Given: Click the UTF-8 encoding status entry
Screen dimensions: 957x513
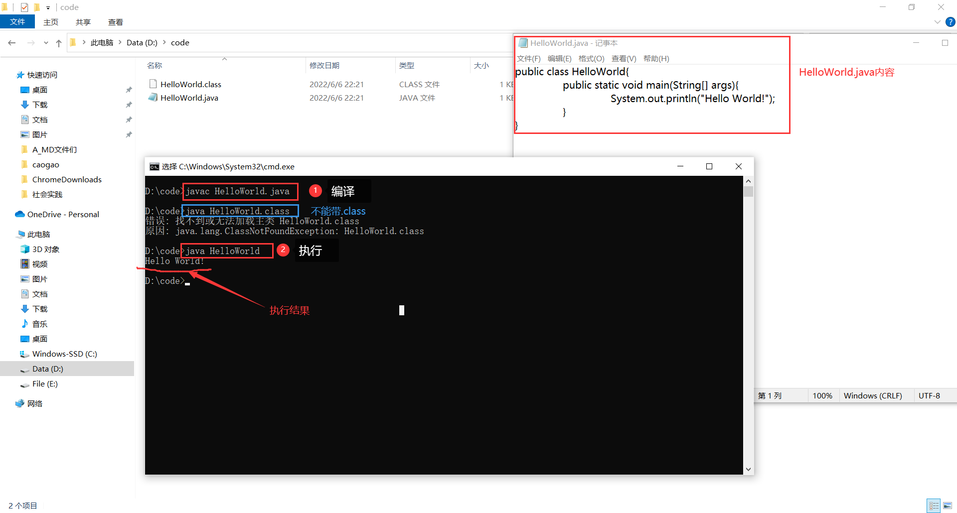Looking at the screenshot, I should point(929,396).
